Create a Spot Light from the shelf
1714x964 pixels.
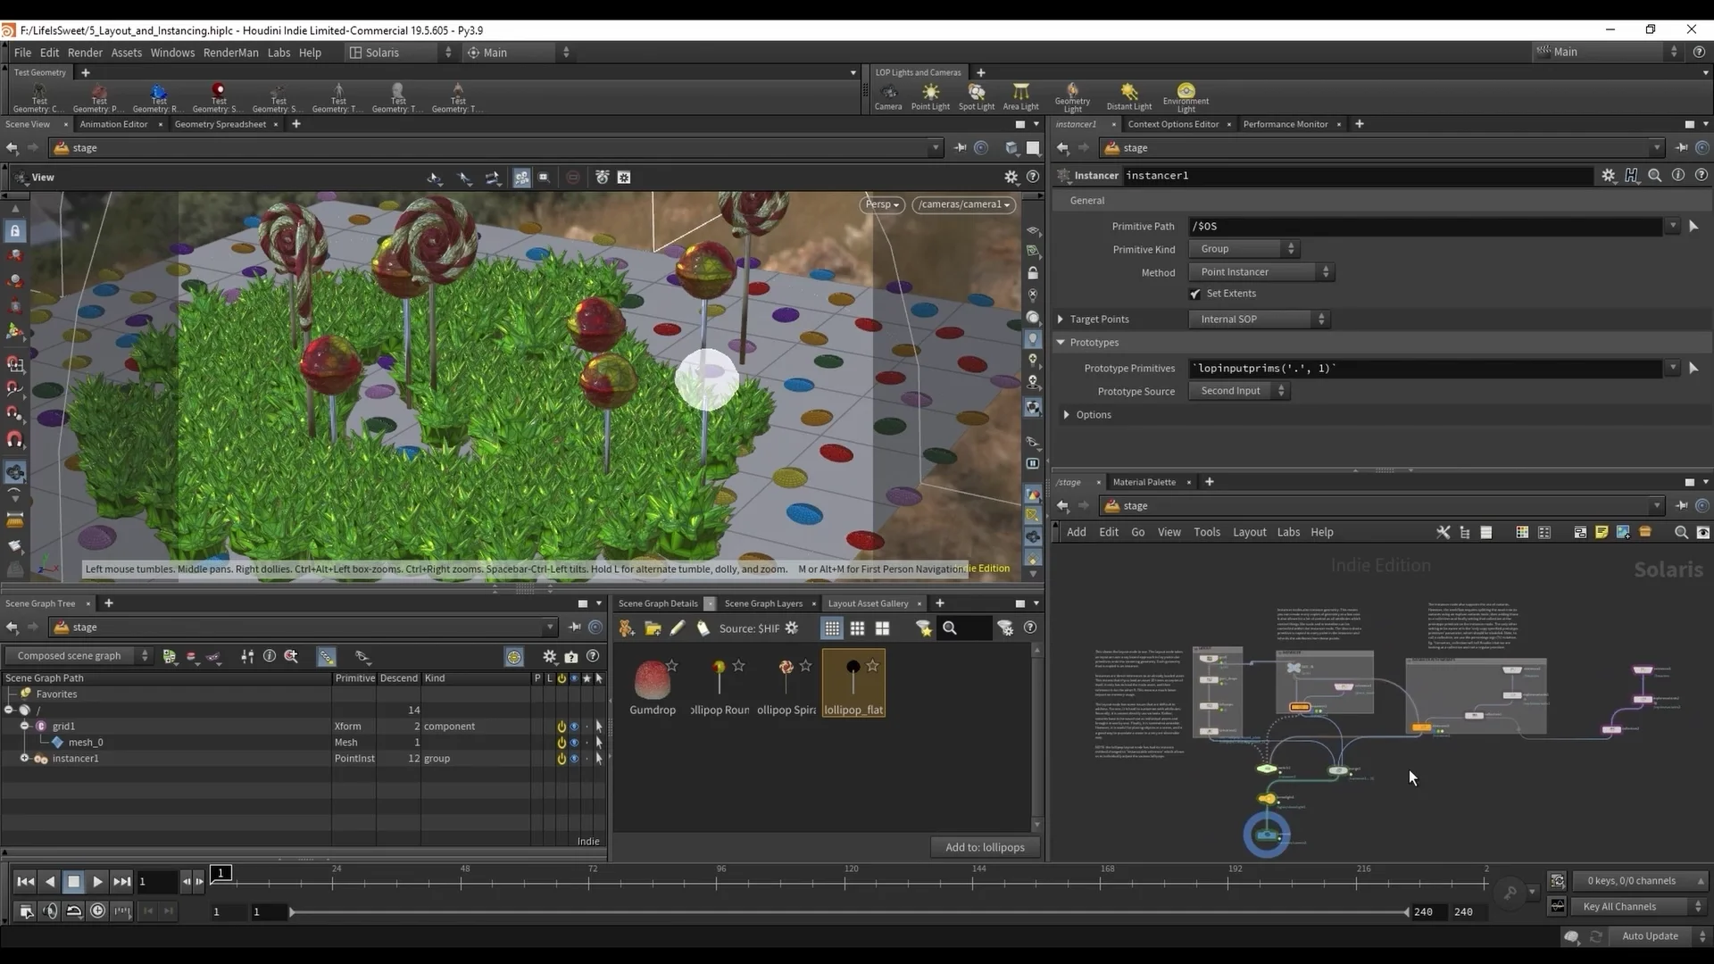[976, 96]
